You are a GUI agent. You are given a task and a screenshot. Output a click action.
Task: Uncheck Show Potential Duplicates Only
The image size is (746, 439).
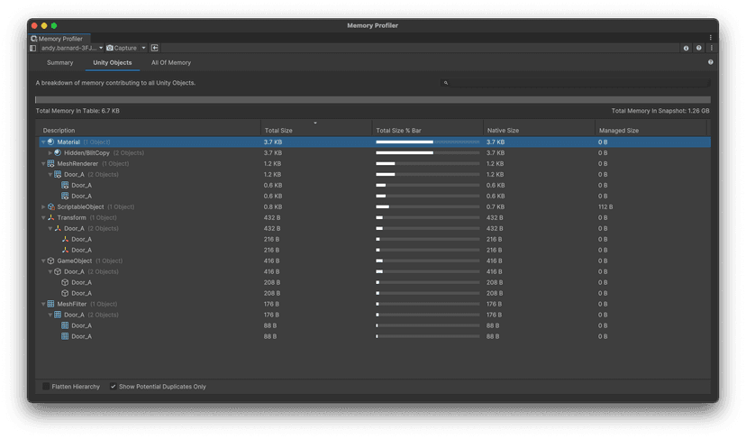coord(114,387)
